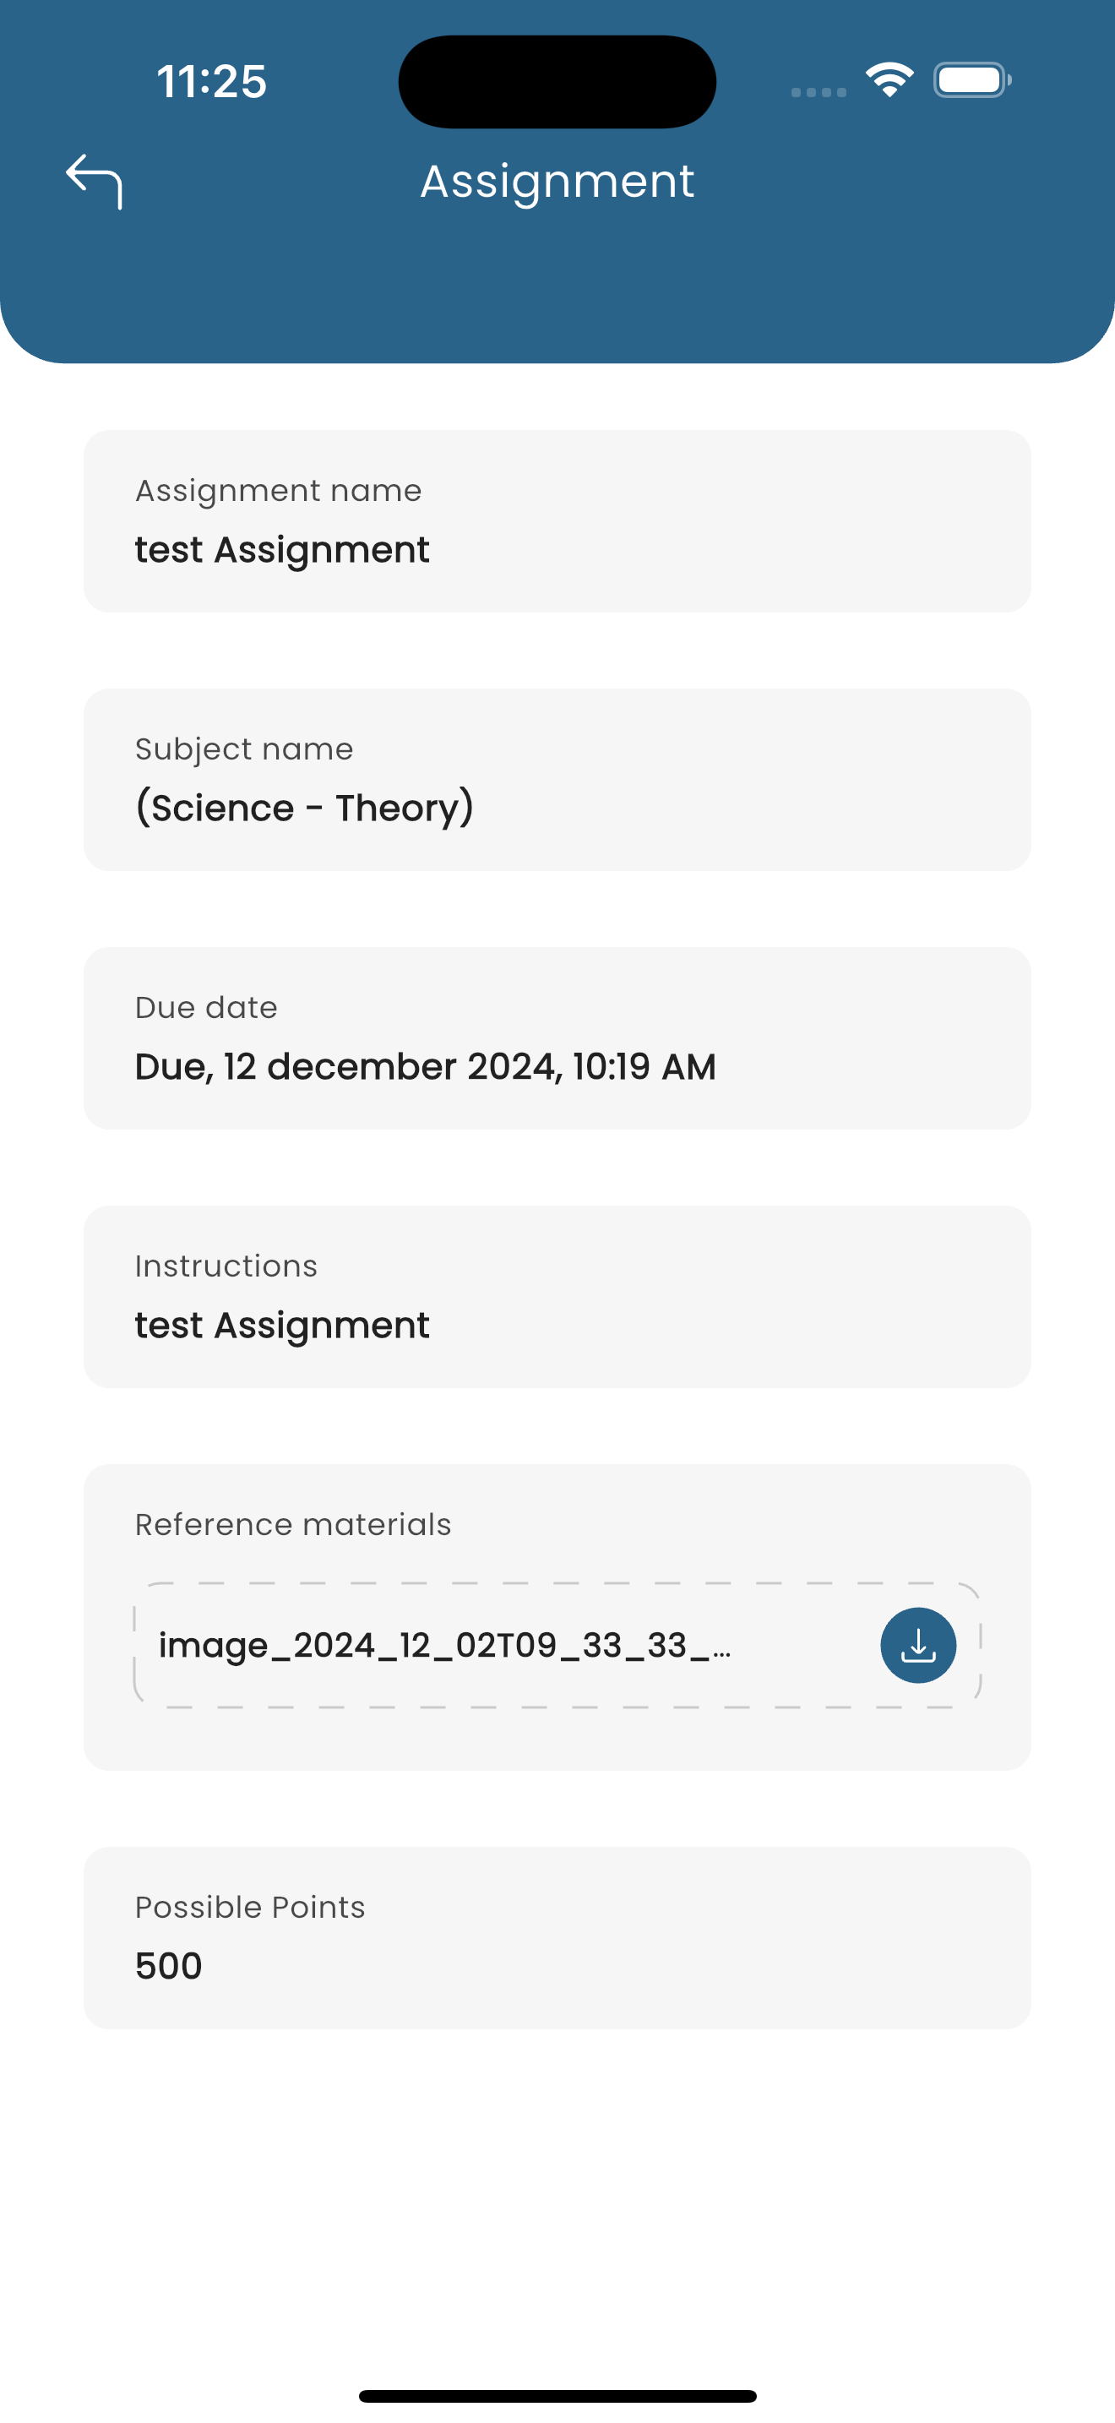Tap the Wi-Fi status icon
1115x2423 pixels.
[x=889, y=80]
